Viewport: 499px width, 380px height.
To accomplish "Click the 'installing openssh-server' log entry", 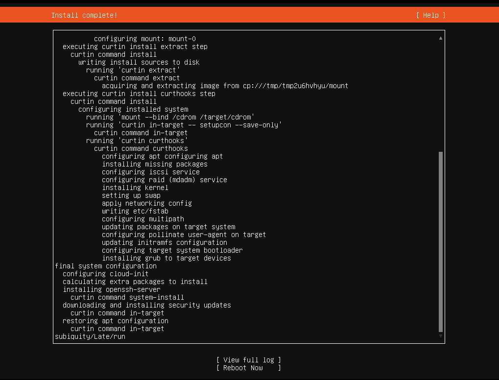I will tap(113, 289).
